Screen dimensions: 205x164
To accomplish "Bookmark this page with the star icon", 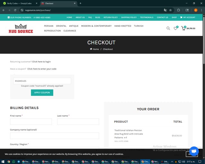I will coord(170,10).
